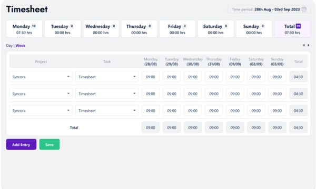Click first row's Saturday (02/09) time field
The height and width of the screenshot is (189, 316).
[x=256, y=77]
